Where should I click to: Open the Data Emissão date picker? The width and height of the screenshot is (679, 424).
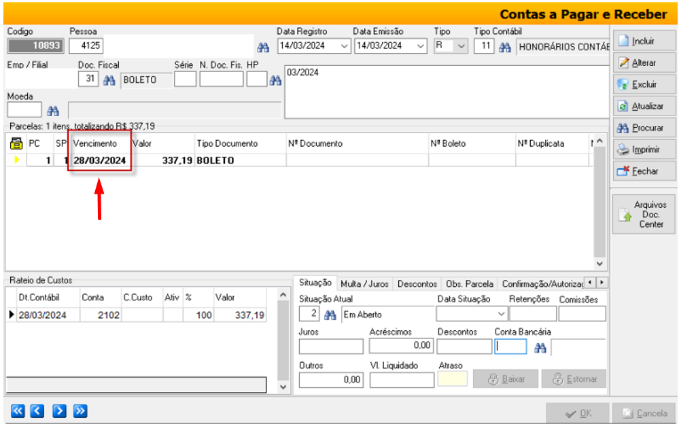click(x=420, y=46)
